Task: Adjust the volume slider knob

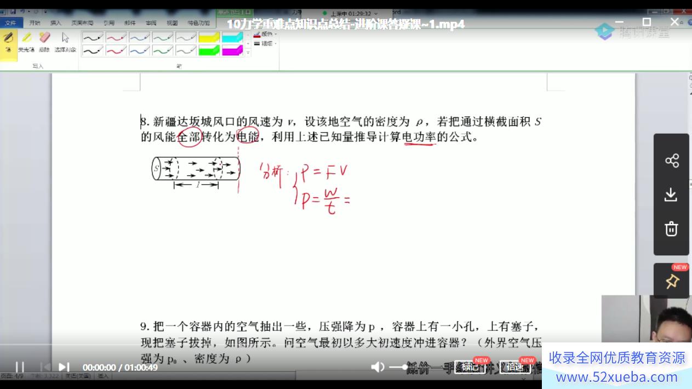Action: tap(405, 367)
